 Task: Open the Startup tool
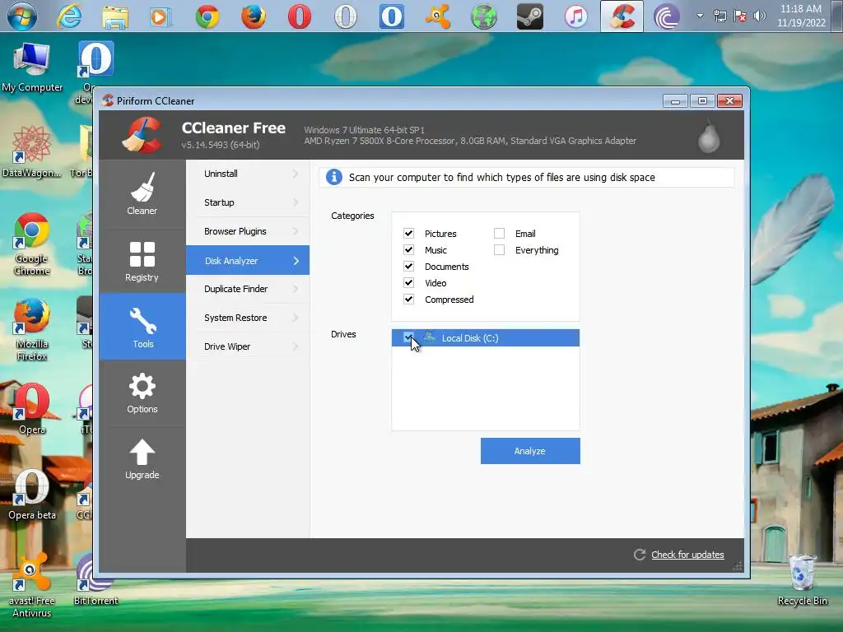click(x=248, y=202)
